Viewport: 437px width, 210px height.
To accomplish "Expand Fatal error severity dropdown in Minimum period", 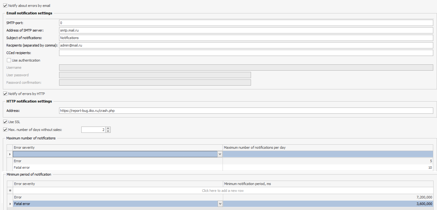I will click(220, 204).
